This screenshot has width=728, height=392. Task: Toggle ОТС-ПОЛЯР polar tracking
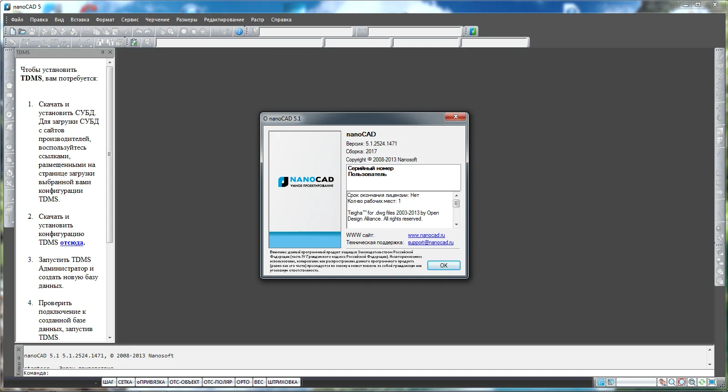(x=218, y=382)
